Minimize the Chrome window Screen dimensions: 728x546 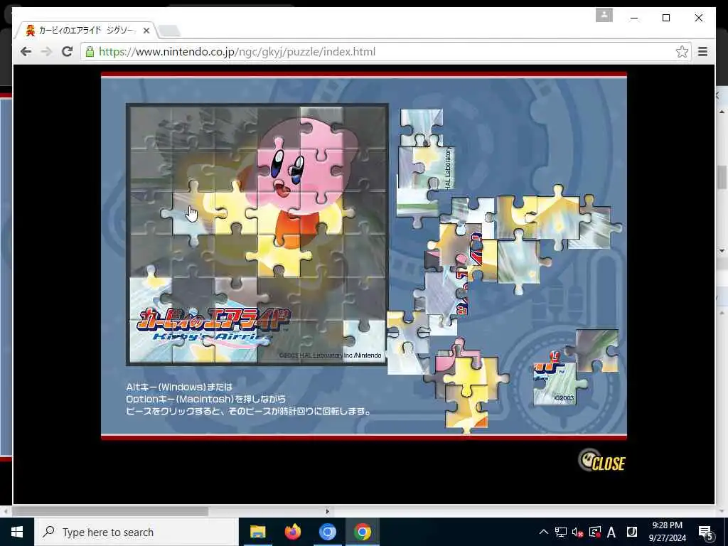[634, 18]
